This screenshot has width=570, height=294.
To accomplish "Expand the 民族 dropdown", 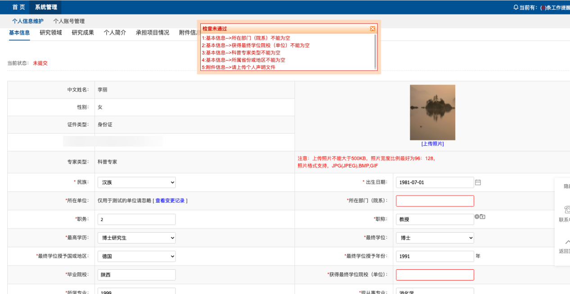I will click(136, 182).
